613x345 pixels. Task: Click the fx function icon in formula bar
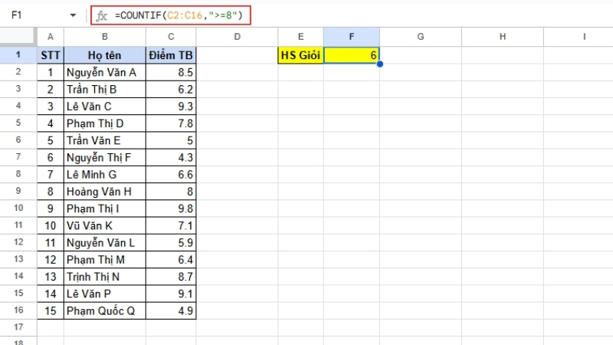[102, 15]
